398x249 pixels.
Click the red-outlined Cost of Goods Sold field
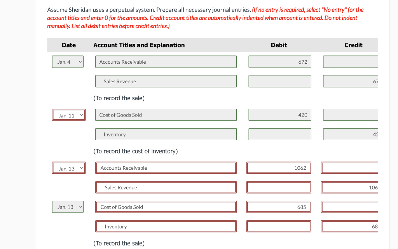[166, 207]
